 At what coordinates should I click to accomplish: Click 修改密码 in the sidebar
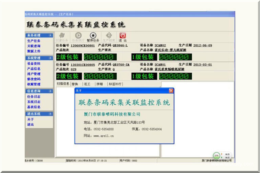[34, 79]
